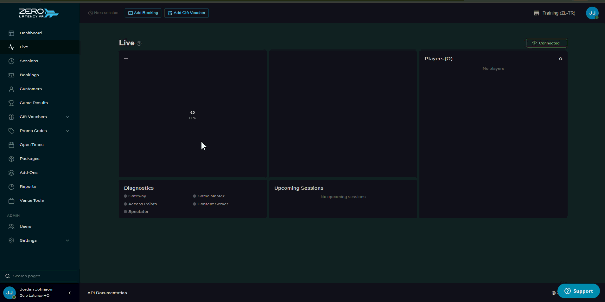Open the Reports page
Screen dimensions: 605x302
[28, 187]
